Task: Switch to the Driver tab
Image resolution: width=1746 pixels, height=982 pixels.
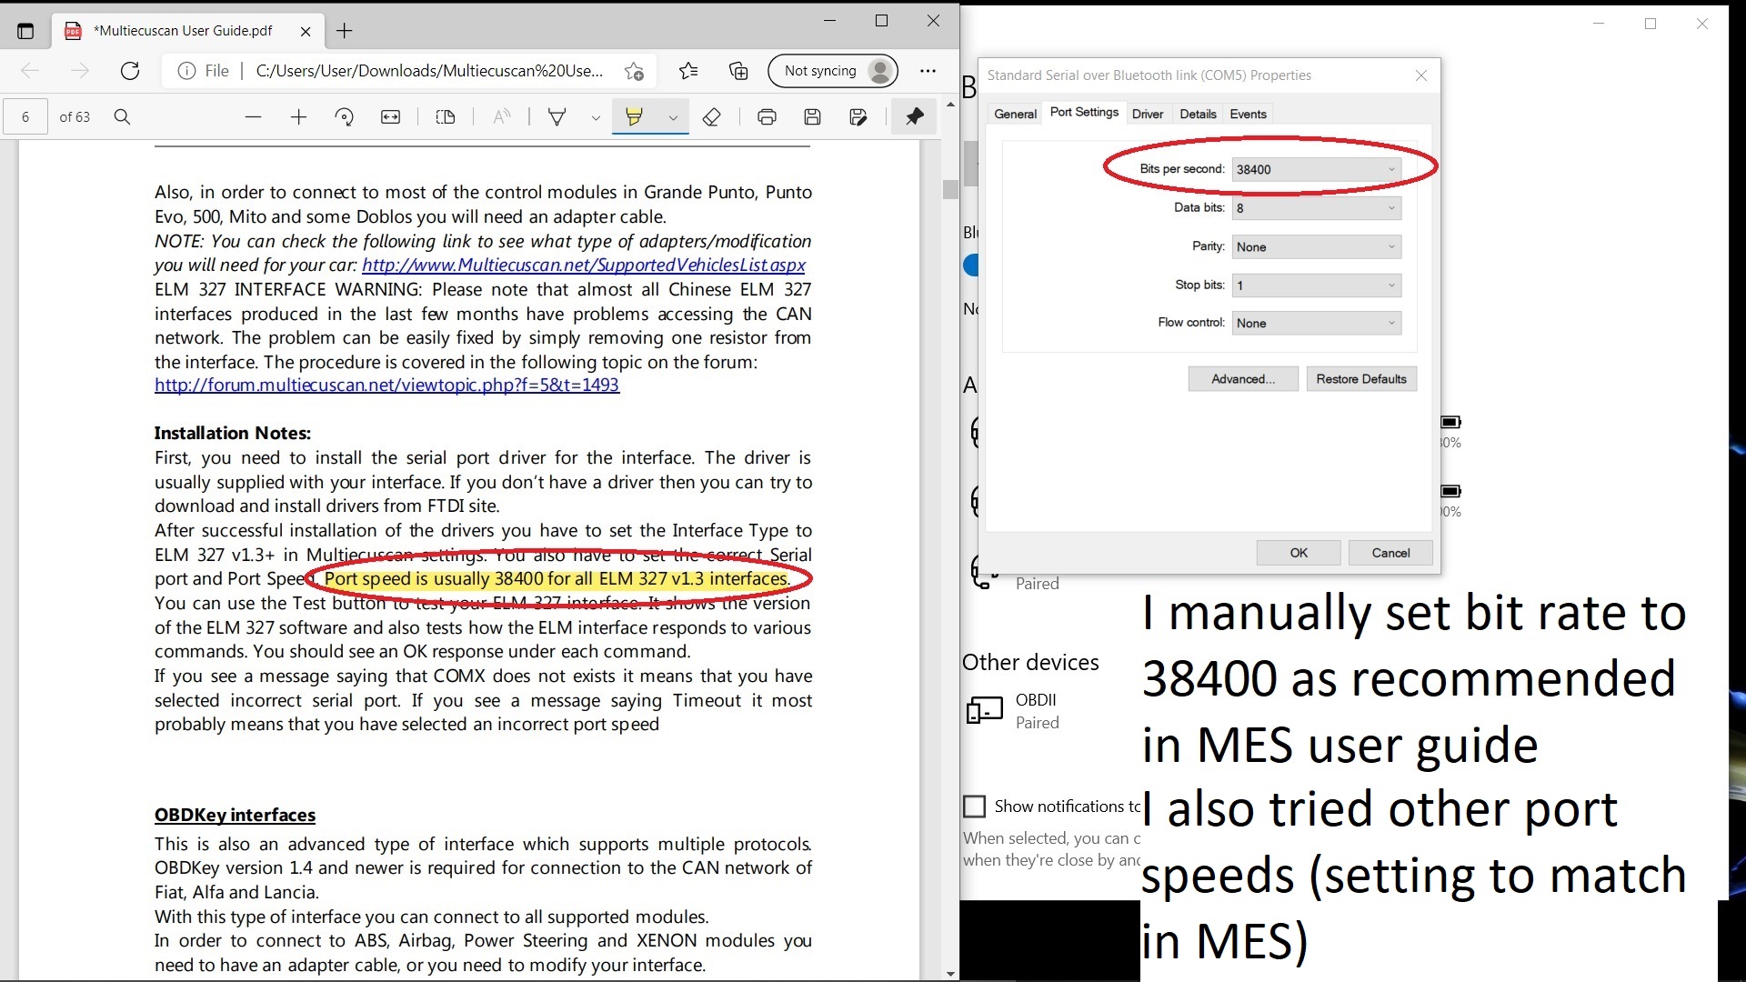Action: click(x=1147, y=114)
